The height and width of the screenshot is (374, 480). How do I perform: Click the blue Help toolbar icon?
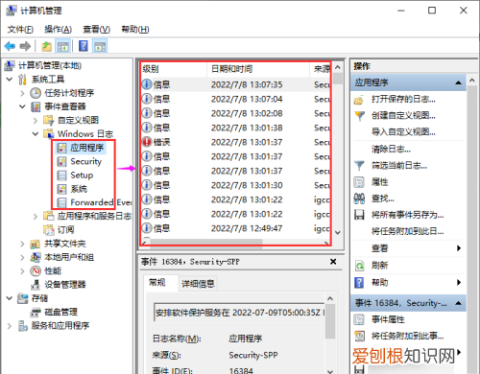(84, 46)
